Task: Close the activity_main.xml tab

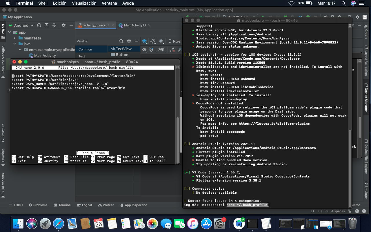Action: click(113, 25)
